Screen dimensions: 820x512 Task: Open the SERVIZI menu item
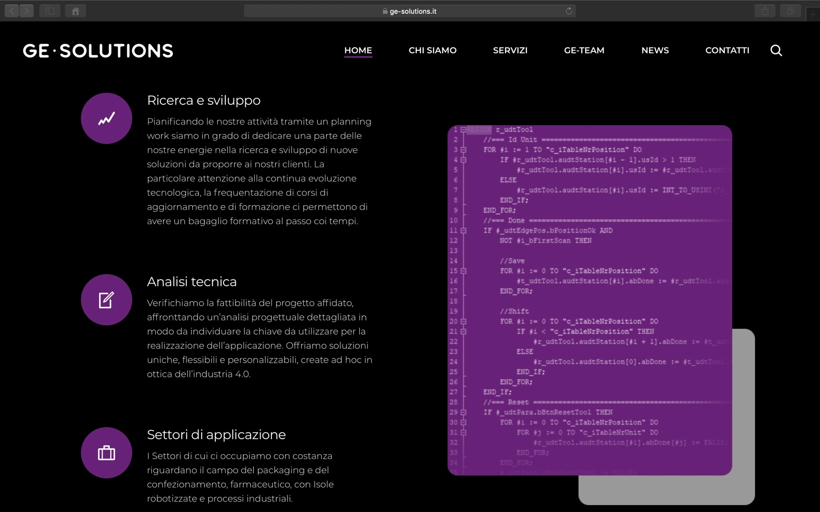coord(510,50)
